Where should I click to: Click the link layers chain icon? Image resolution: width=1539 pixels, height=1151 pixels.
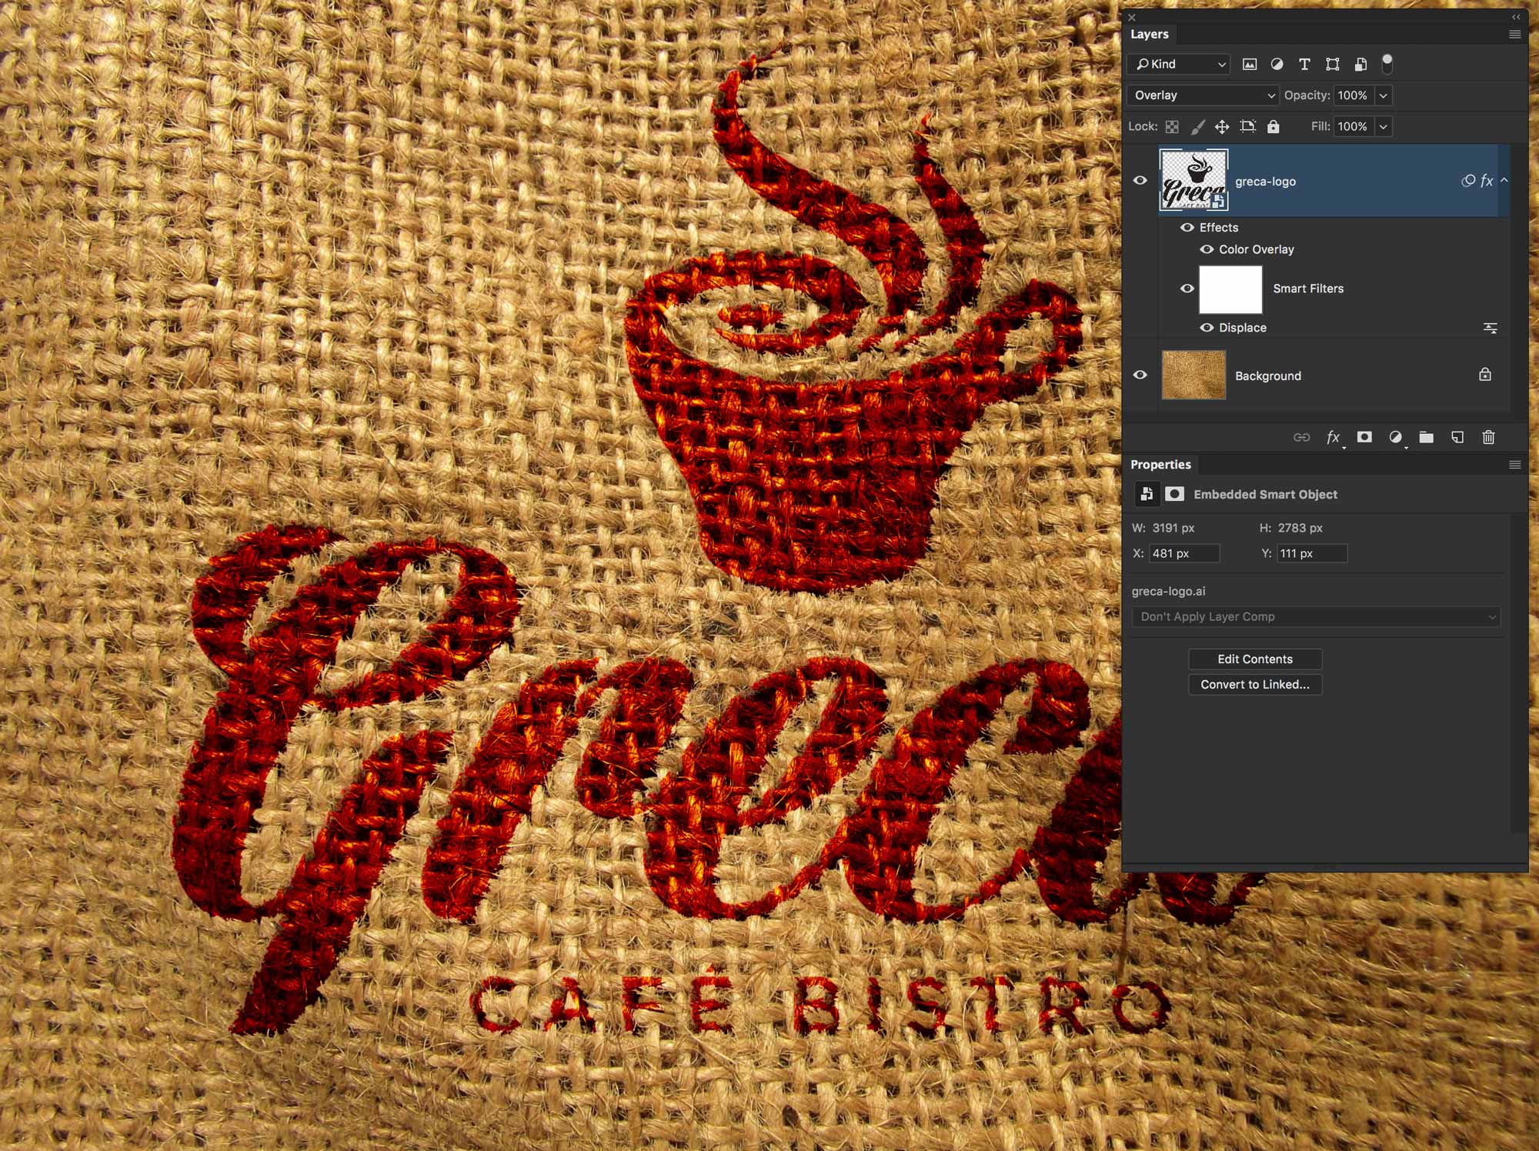coord(1300,438)
